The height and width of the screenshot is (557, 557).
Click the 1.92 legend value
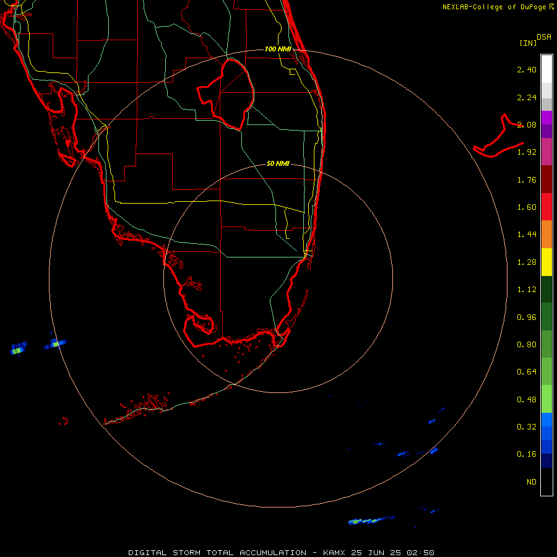tap(527, 152)
